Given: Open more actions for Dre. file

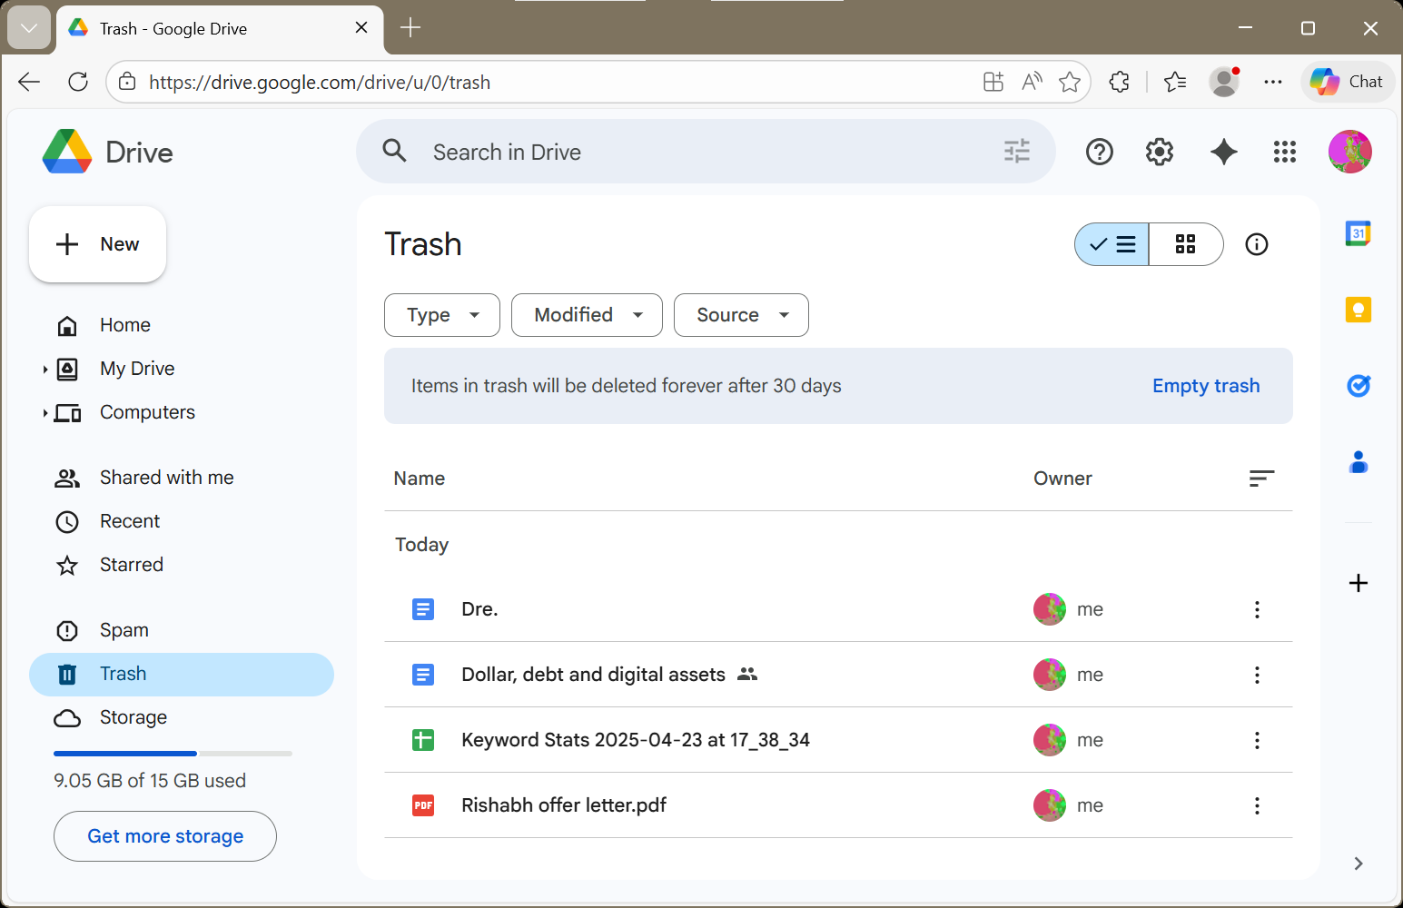Looking at the screenshot, I should (1257, 609).
